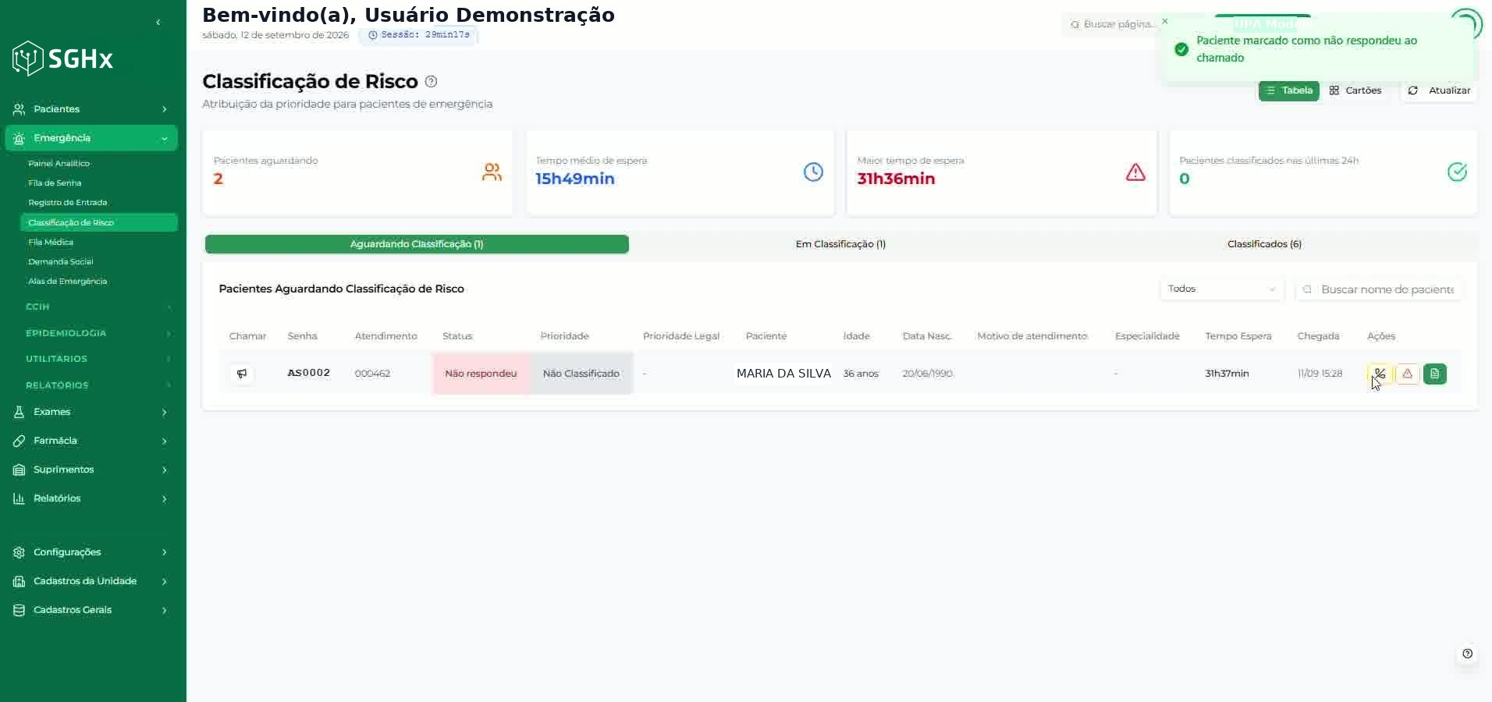Open the Classificados (6) tab
1492x702 pixels.
click(1264, 244)
